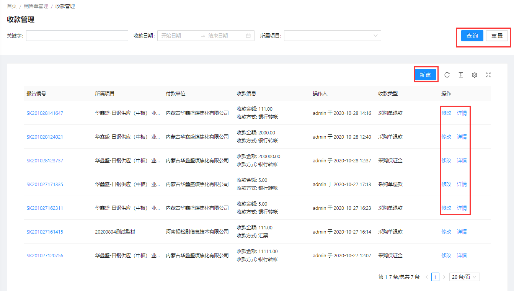
Task: Click 详情 for SK201027171335
Action: (x=462, y=185)
